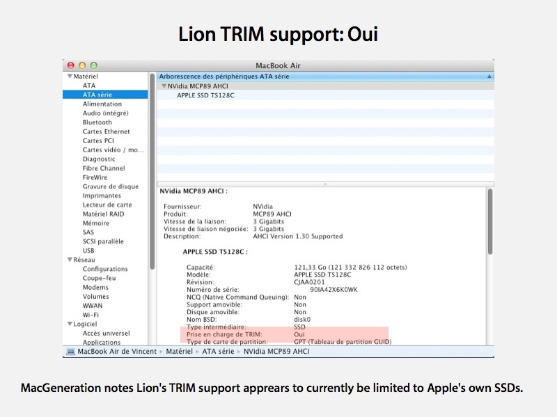Collapse the Matériel section triangle
This screenshot has height=417, width=557.
(x=70, y=76)
